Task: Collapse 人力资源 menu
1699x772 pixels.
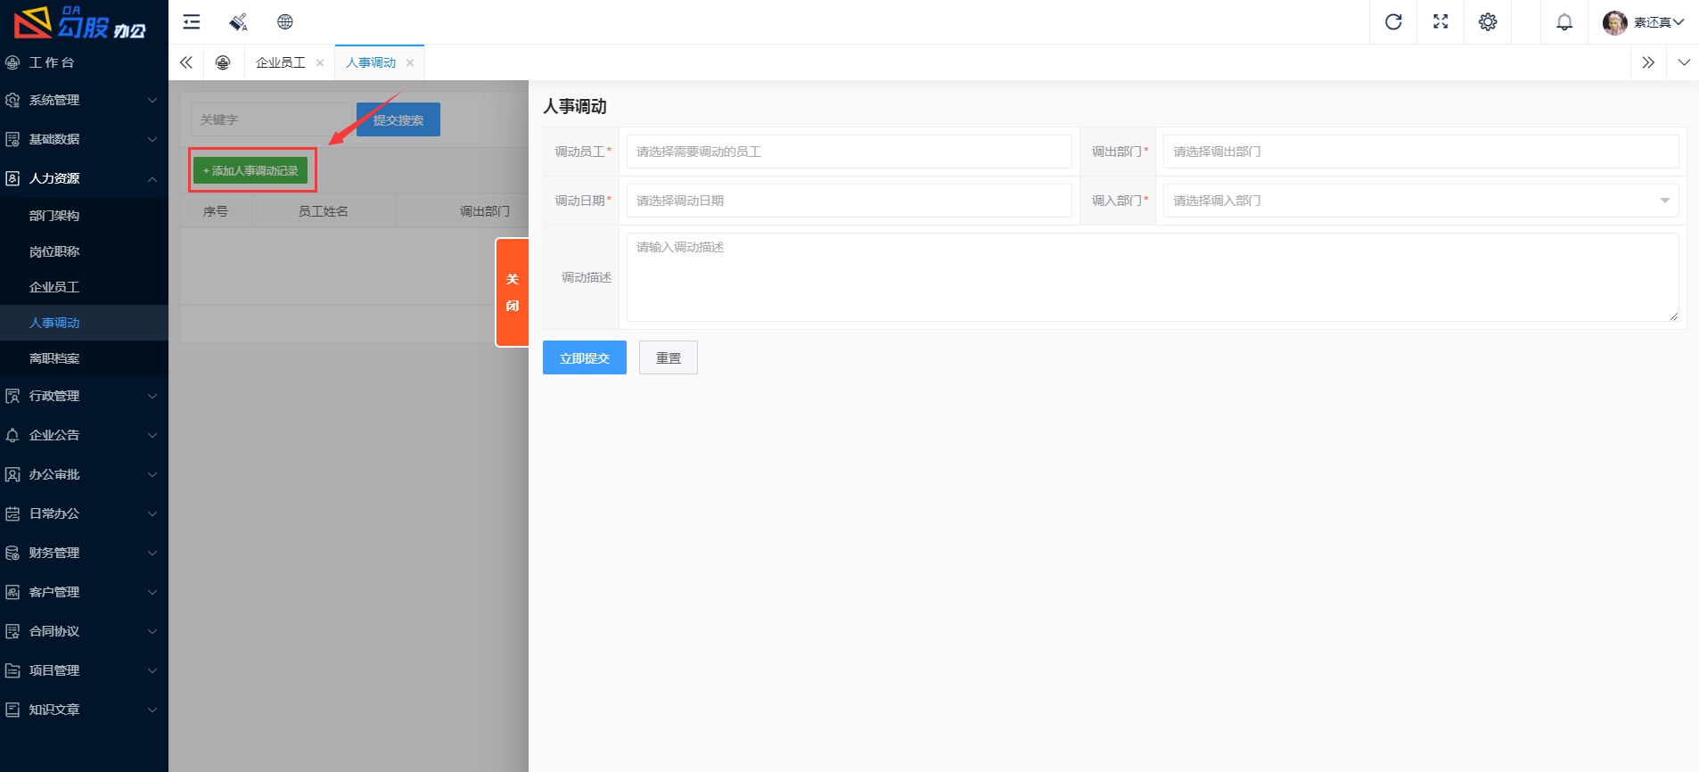Action: [84, 178]
